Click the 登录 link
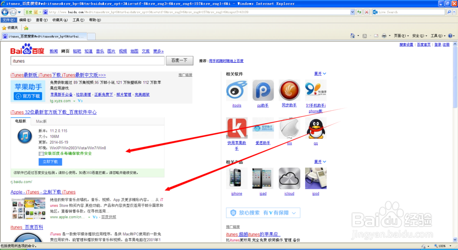458x250 pixels. click(437, 45)
